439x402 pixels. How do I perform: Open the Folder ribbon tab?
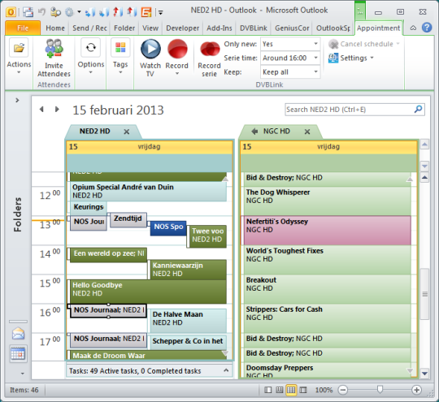pyautogui.click(x=124, y=28)
